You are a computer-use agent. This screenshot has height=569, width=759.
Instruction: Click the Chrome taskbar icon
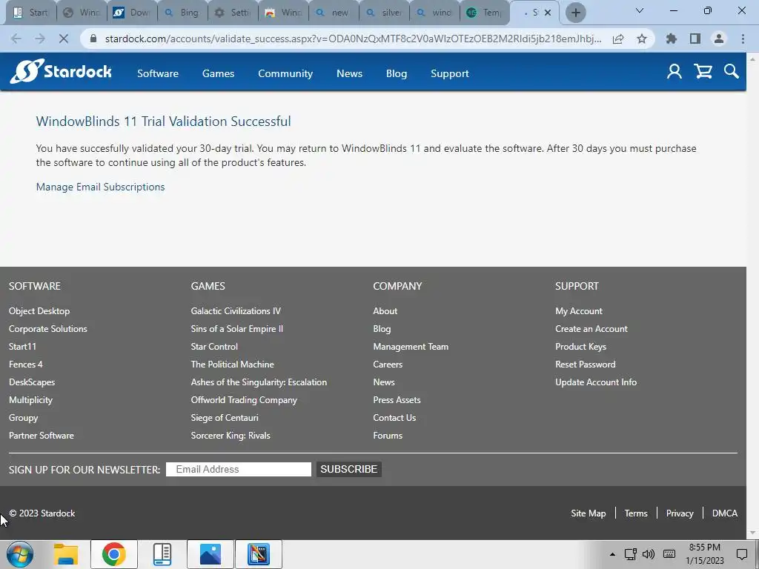tap(113, 554)
